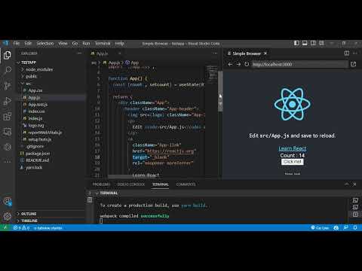
Task: Open more actions for App.js editor group
Action: tap(215, 53)
